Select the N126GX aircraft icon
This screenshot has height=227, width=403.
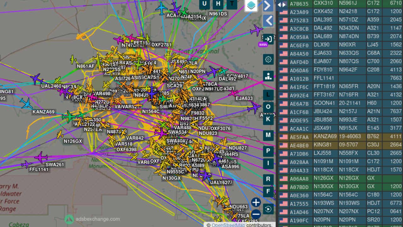coord(60,135)
